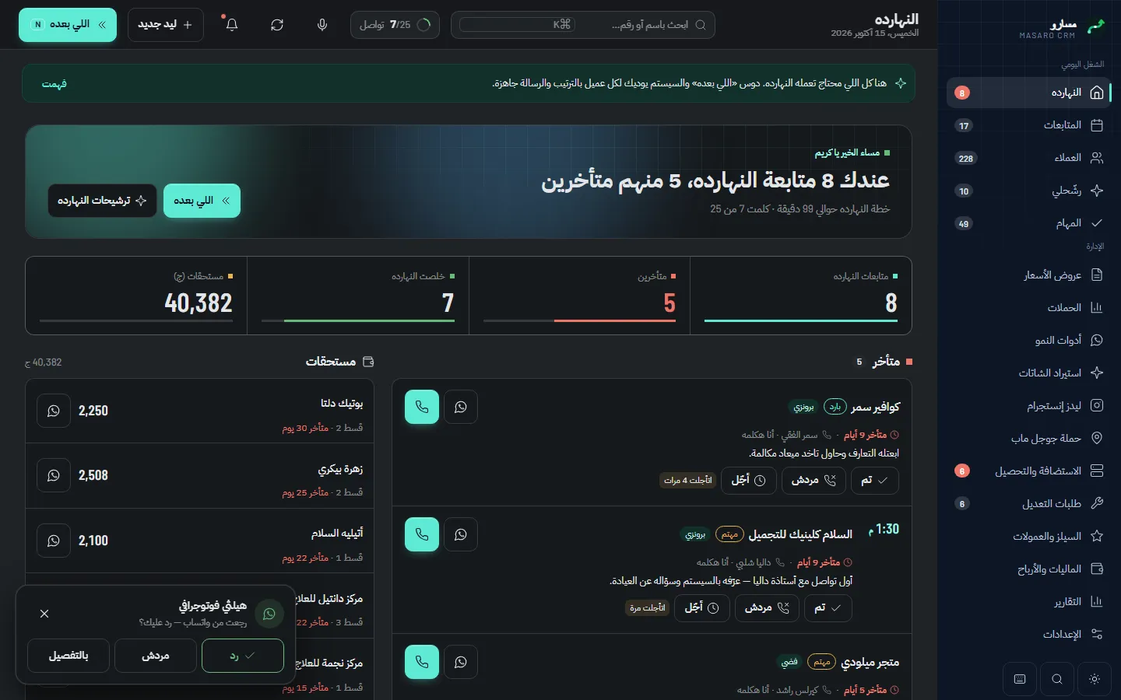This screenshot has width=1121, height=700.
Task: Mark كوافير سمر follow-up as تم
Action: (875, 480)
